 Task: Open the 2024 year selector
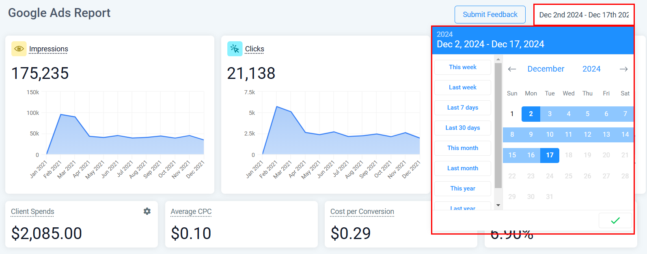point(591,69)
